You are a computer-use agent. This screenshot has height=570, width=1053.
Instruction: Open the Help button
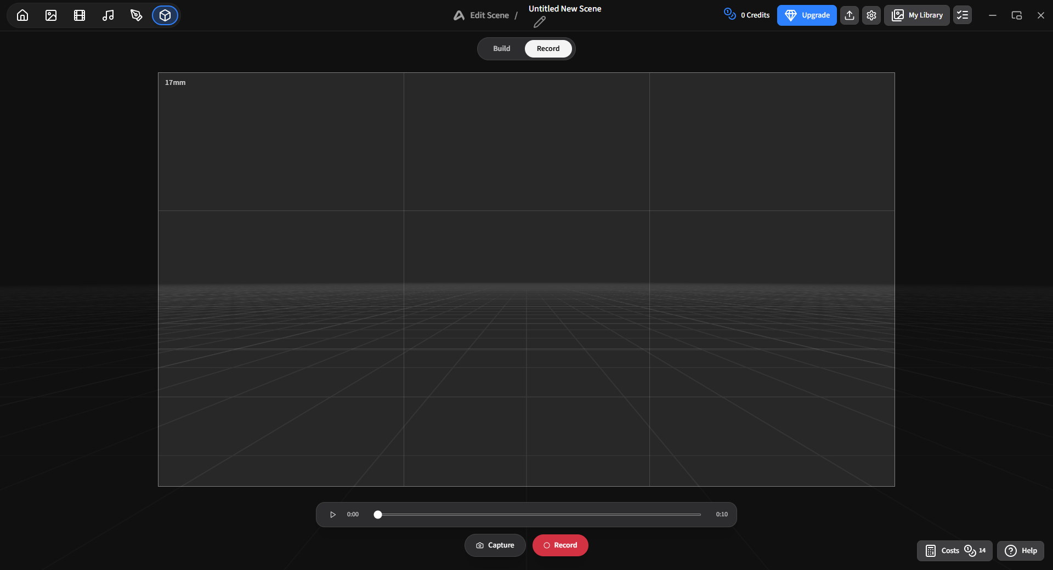[1021, 551]
